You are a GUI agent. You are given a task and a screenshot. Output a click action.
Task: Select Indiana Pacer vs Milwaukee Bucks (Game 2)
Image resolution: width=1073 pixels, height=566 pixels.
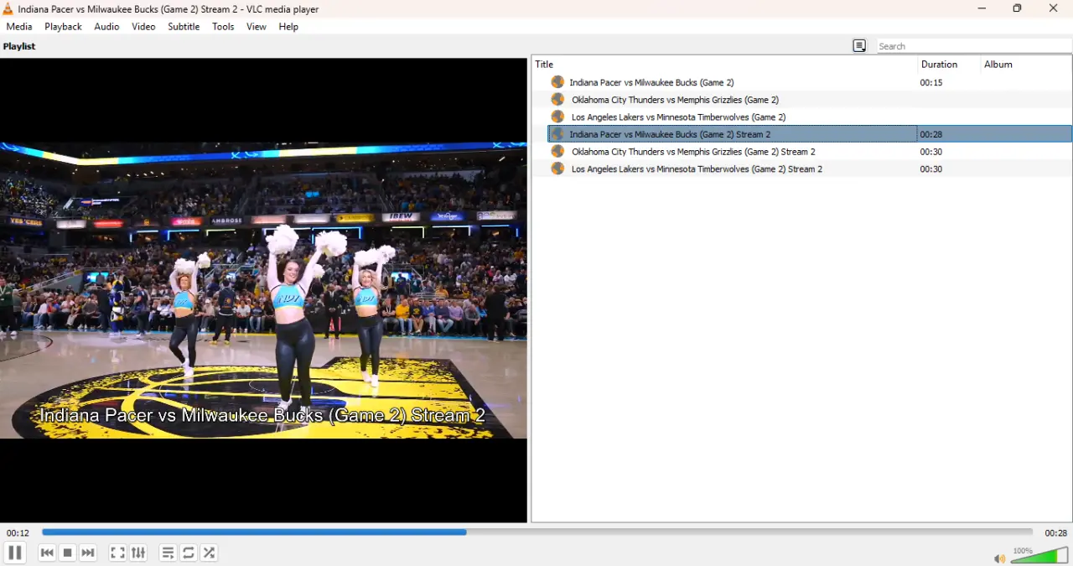tap(651, 82)
